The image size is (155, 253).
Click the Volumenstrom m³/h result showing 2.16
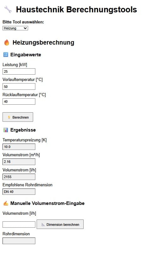19,162
